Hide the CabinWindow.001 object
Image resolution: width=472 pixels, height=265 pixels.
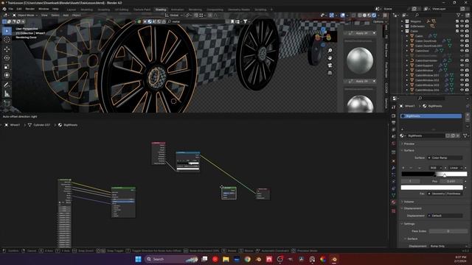click(x=462, y=75)
